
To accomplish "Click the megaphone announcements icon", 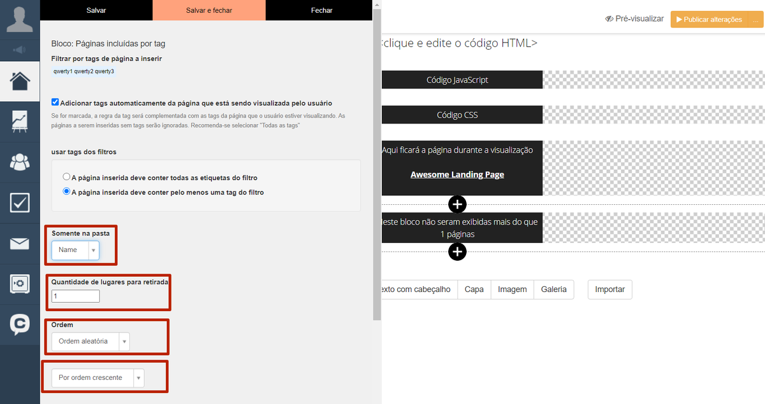I will coord(19,50).
